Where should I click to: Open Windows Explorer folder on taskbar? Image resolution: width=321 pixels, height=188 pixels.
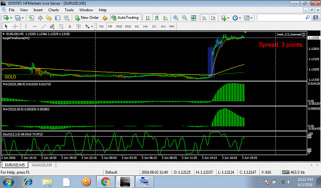pyautogui.click(x=47, y=182)
